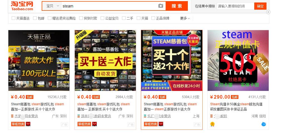Check the 公益宝贝 filter box
The image size is (294, 134).
[x=102, y=18]
